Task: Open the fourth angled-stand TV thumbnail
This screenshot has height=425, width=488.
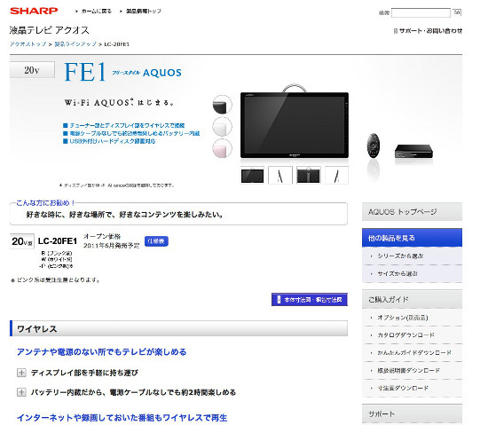Action: [x=336, y=175]
